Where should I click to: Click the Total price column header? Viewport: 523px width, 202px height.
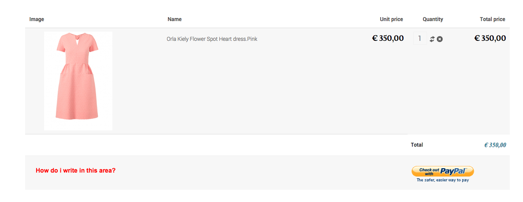pyautogui.click(x=492, y=19)
